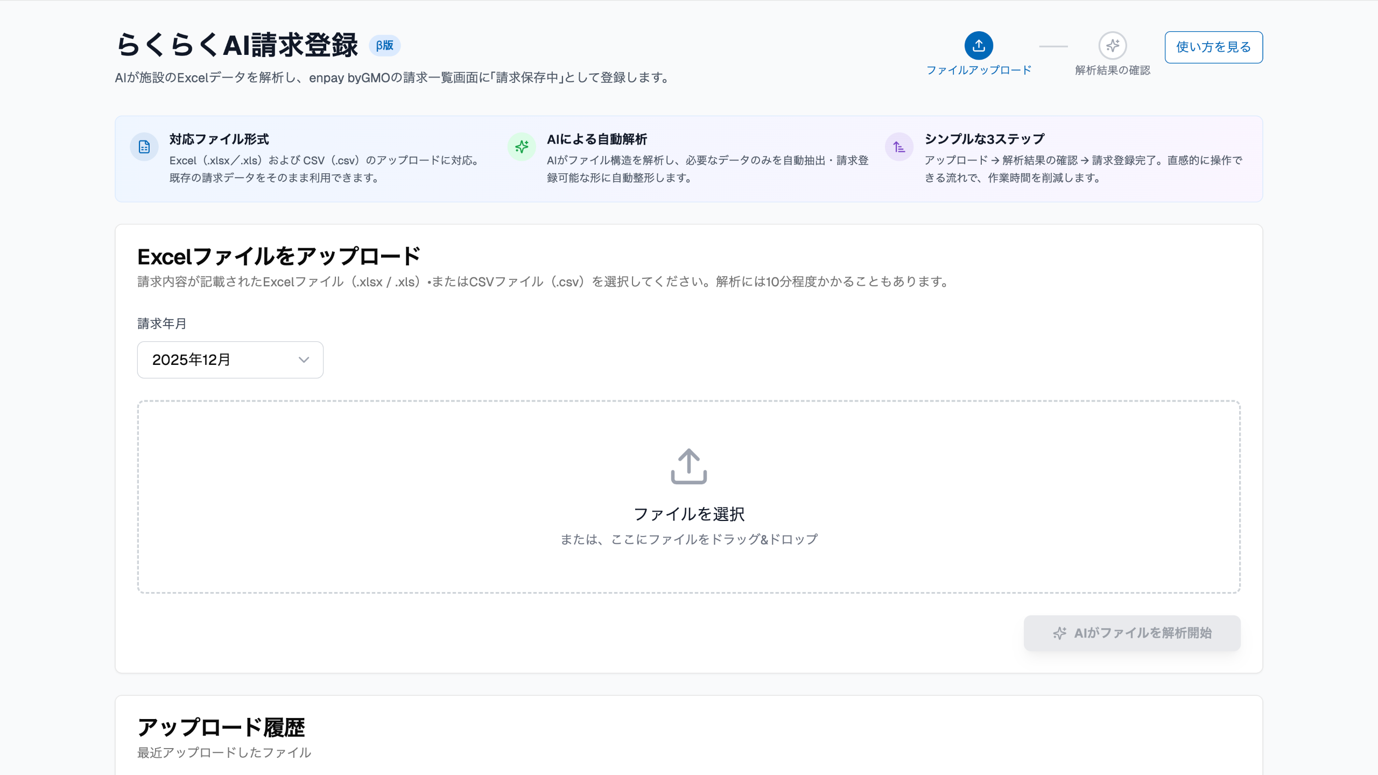Click the Excelファイルをアップロード heading

pos(279,257)
